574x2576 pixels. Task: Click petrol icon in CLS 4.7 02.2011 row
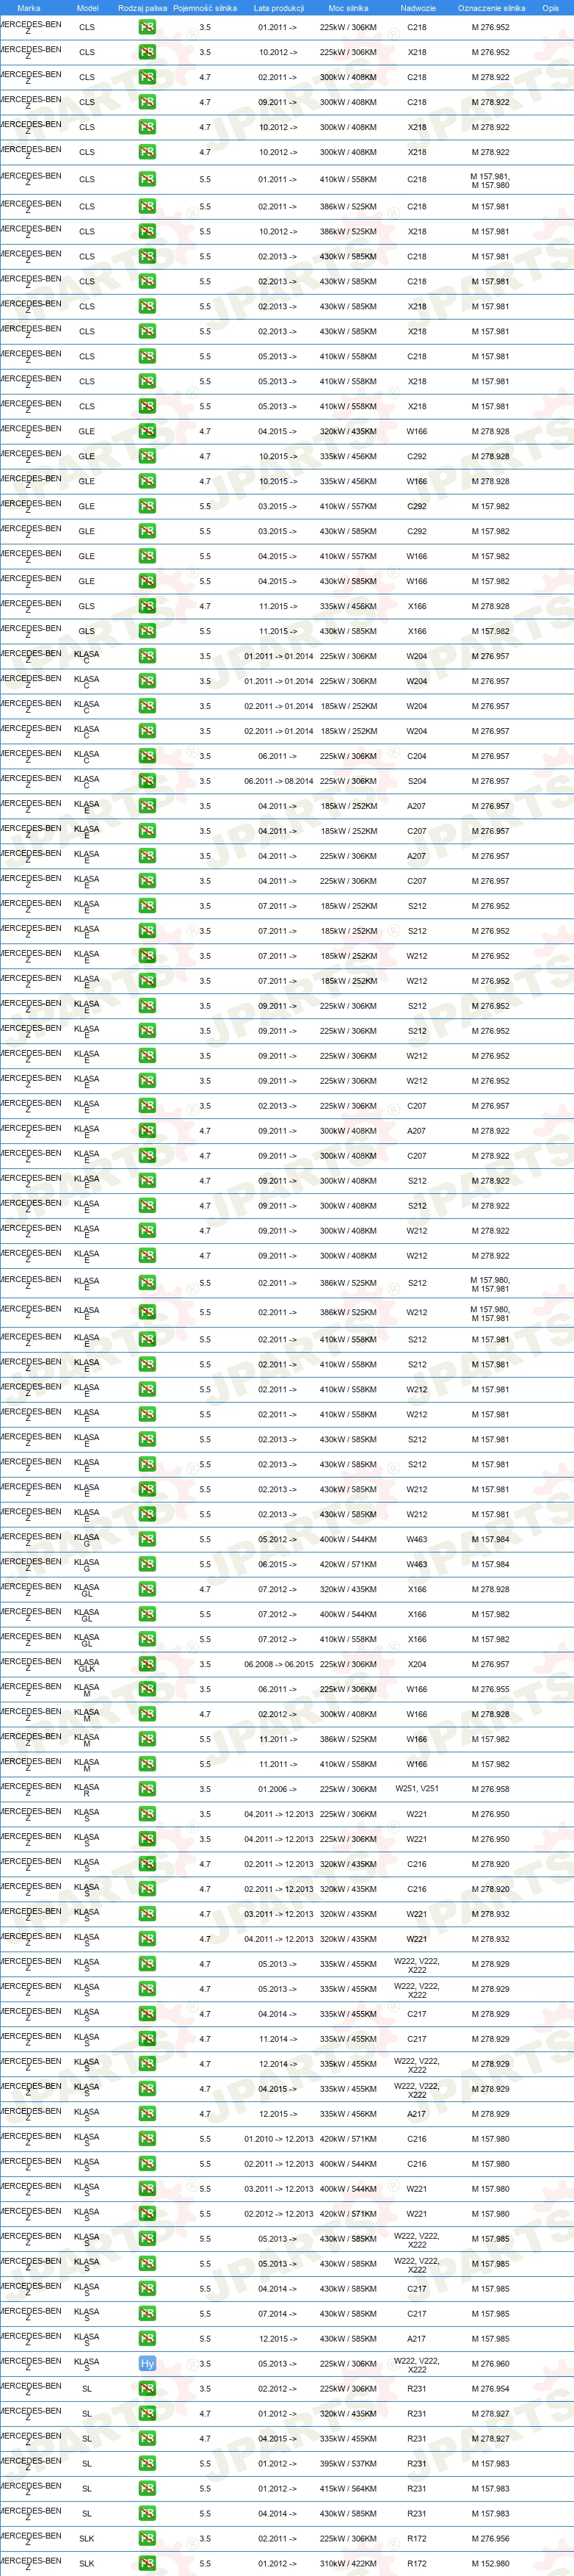click(147, 78)
